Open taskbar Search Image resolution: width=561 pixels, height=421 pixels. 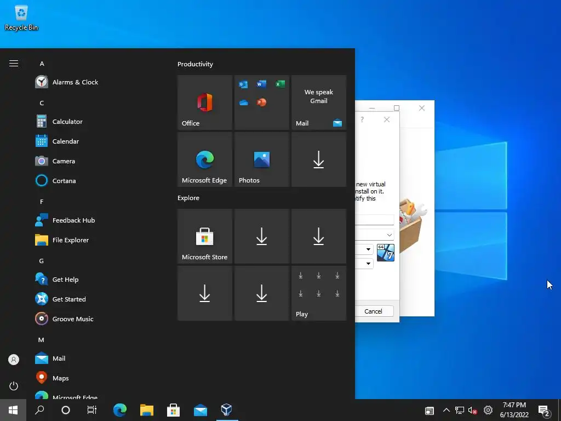click(x=39, y=410)
